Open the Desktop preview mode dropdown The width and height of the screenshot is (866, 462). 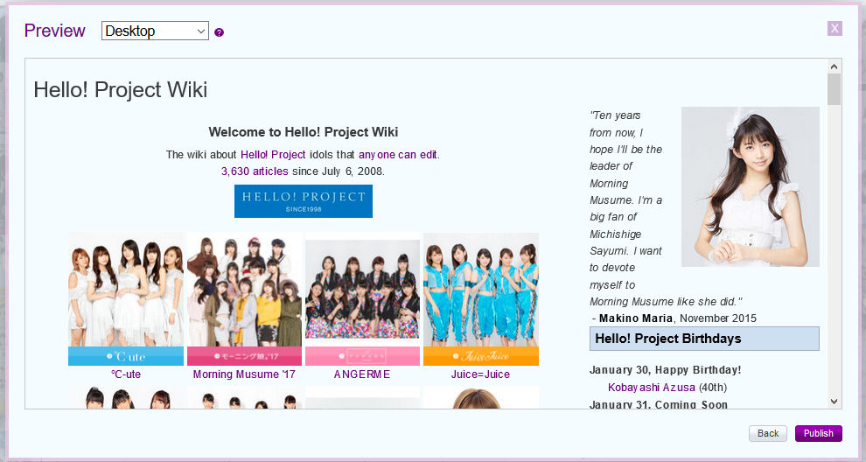coord(155,31)
